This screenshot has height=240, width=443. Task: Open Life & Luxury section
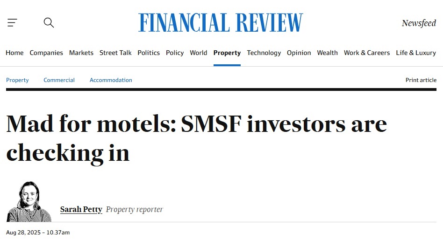[416, 53]
